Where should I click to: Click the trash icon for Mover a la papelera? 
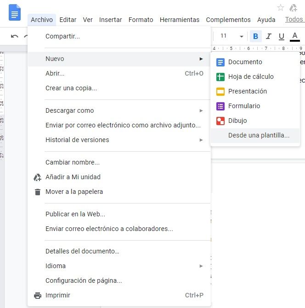pyautogui.click(x=38, y=192)
